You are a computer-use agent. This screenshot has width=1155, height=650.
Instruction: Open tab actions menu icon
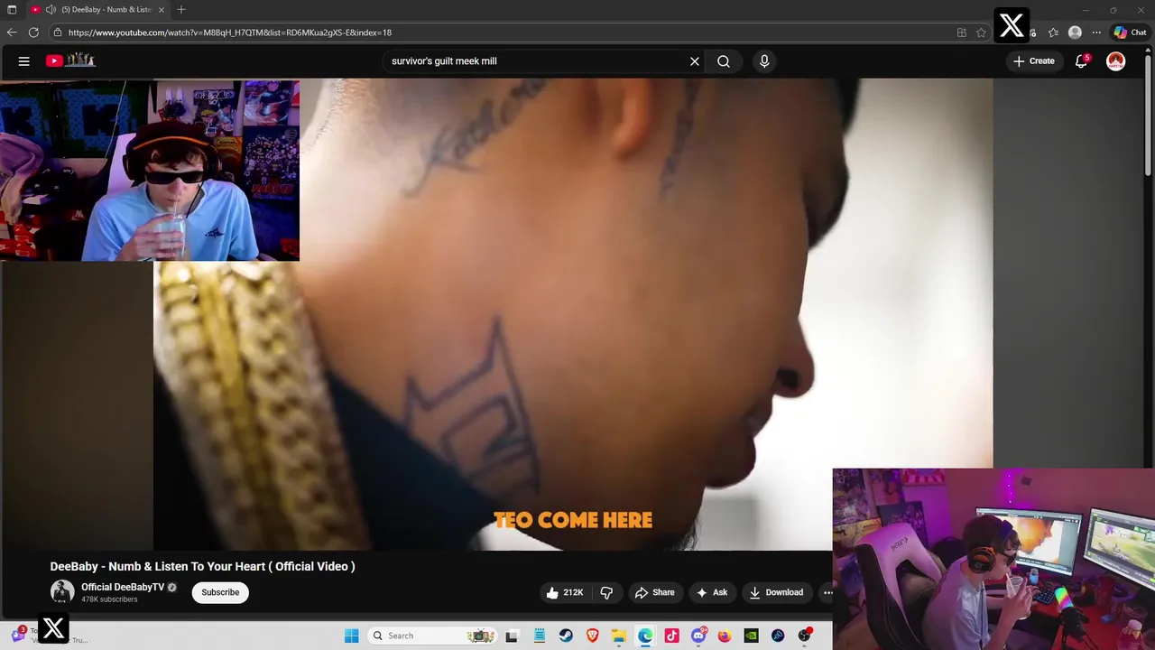(x=12, y=10)
